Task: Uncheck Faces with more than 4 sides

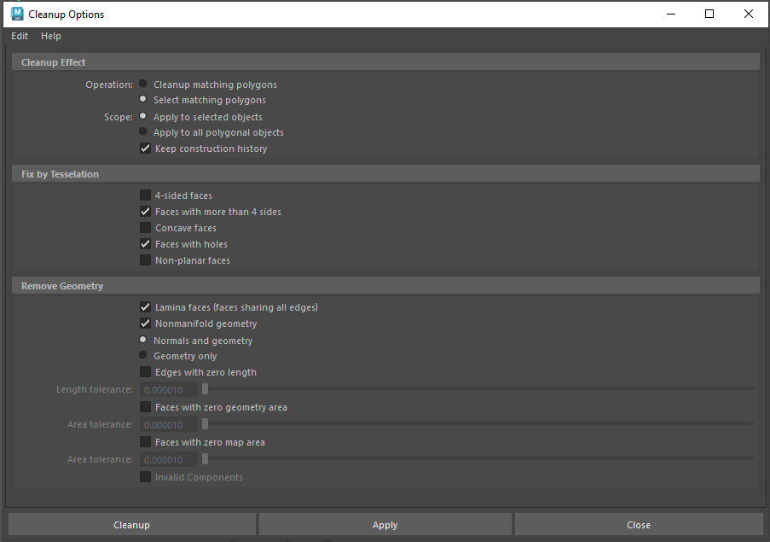Action: 145,212
